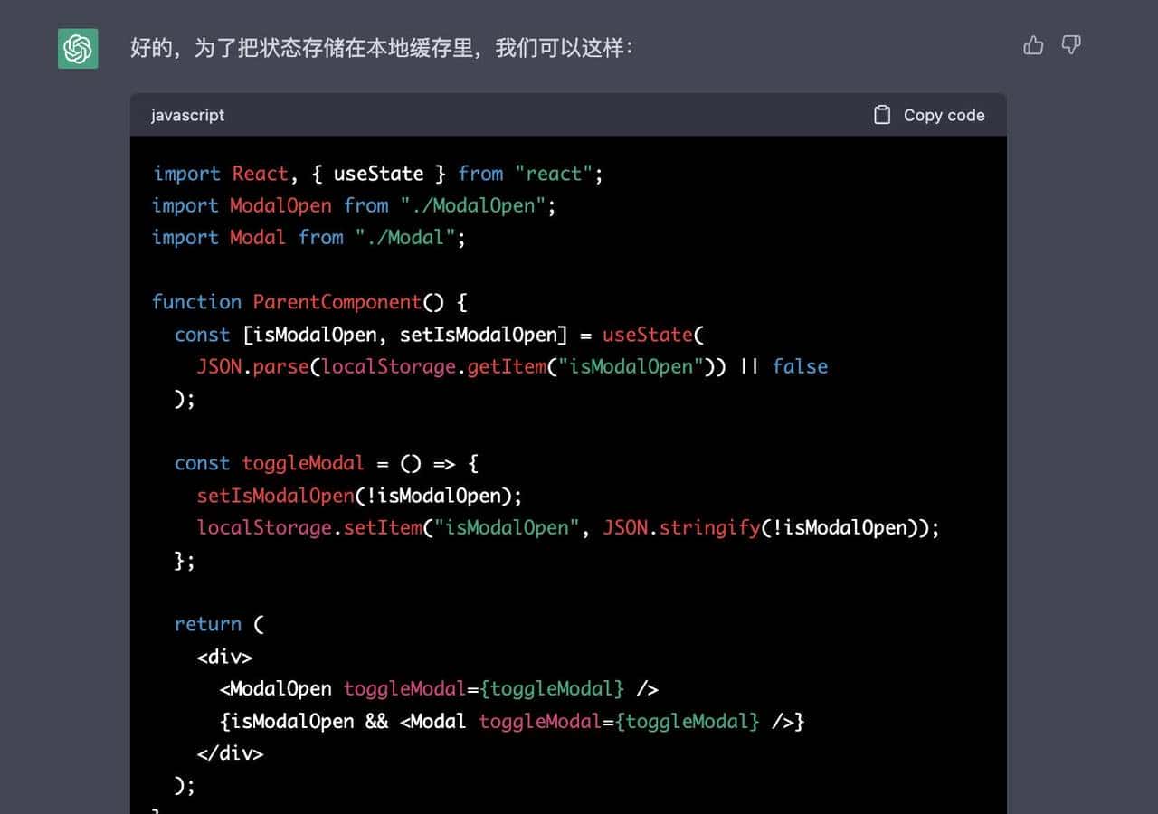The height and width of the screenshot is (814, 1158).
Task: Click the ChatGPT avatar logo
Action: (x=78, y=48)
